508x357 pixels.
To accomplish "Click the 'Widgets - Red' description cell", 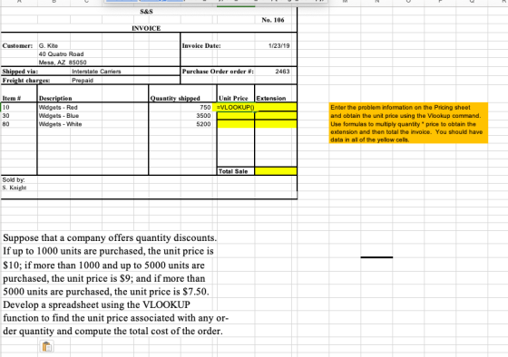I will (58, 108).
